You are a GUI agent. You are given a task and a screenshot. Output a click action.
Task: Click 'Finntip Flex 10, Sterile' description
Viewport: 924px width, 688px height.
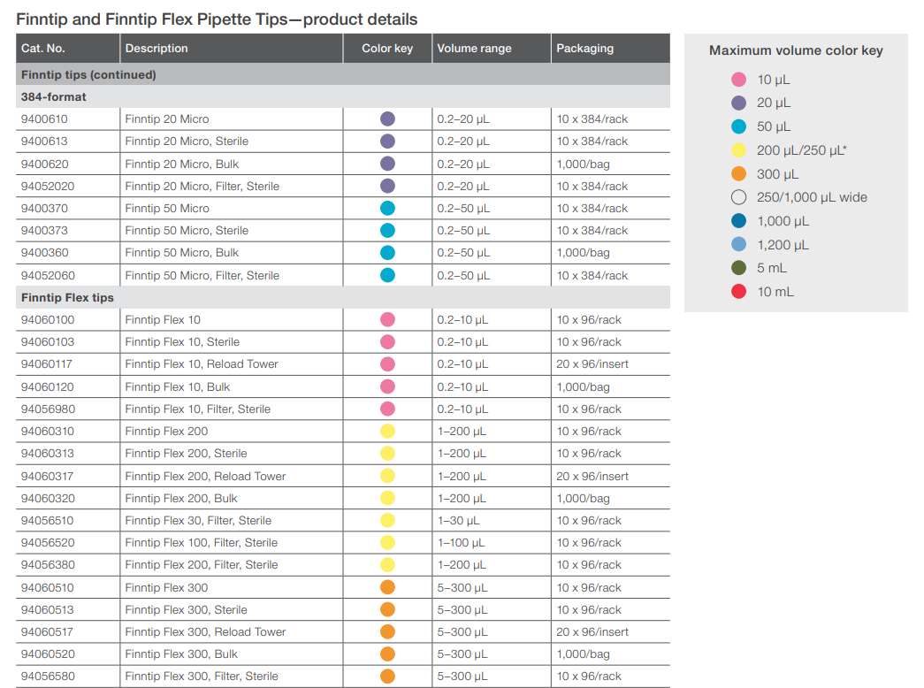pos(182,342)
